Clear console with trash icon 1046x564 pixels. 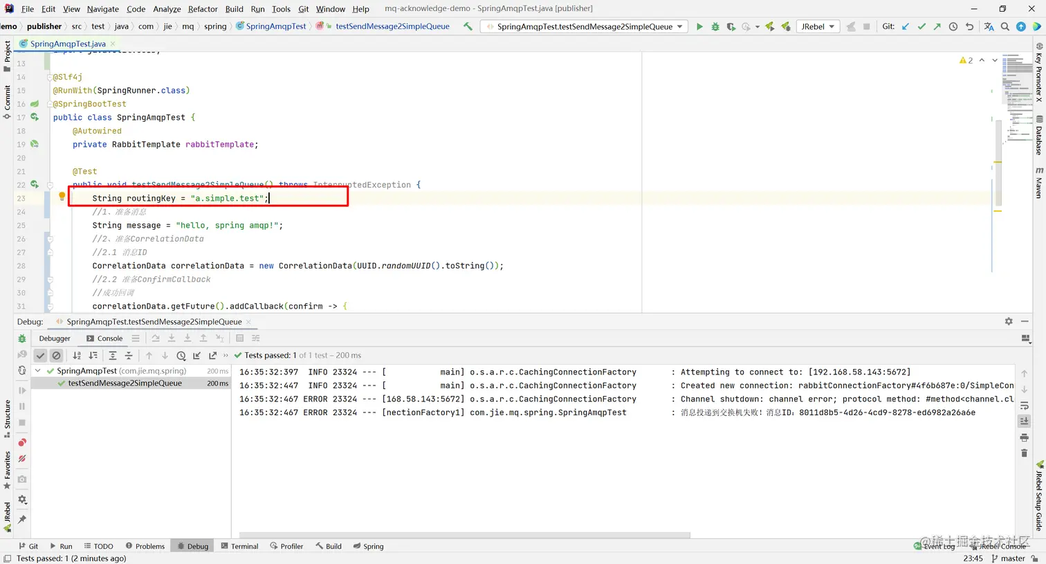(1025, 453)
